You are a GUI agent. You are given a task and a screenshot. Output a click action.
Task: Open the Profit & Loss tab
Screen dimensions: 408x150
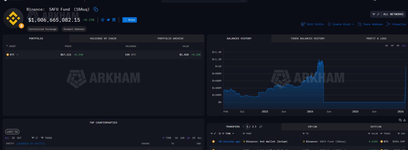click(x=376, y=39)
